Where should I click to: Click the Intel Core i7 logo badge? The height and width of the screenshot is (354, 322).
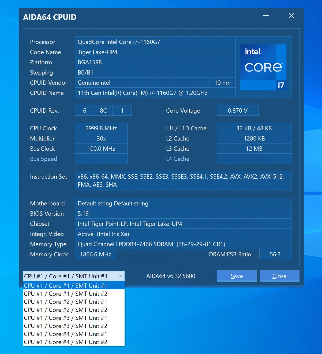[263, 67]
